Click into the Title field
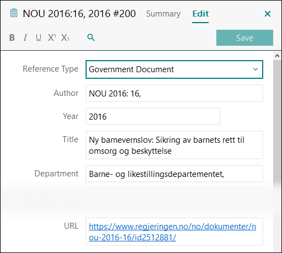Viewport: 282px width, 253px height. tap(174, 145)
